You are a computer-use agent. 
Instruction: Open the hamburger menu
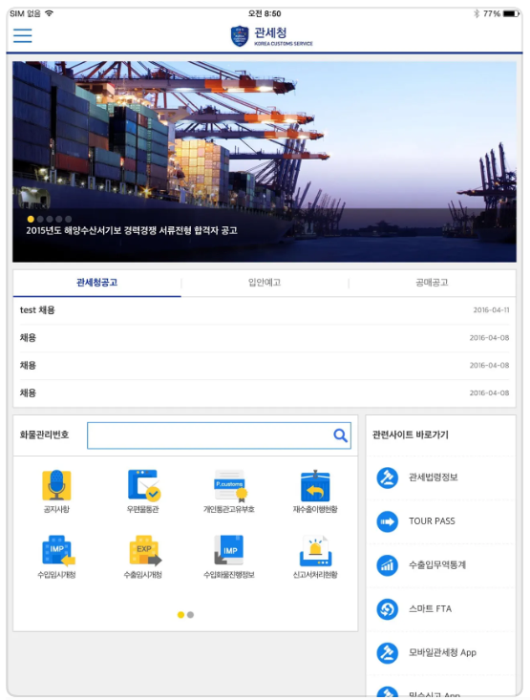22,35
